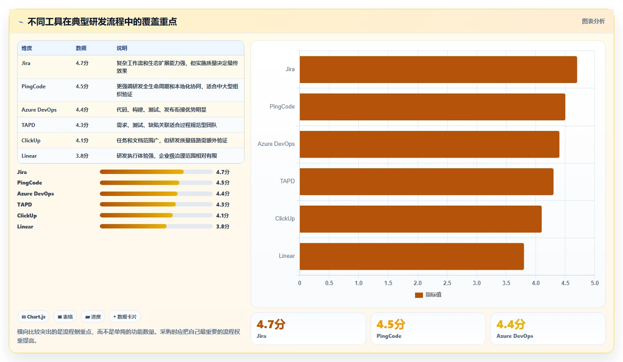This screenshot has height=362, width=623.
Task: Click the ClickUp axis label on chart
Action: [285, 219]
